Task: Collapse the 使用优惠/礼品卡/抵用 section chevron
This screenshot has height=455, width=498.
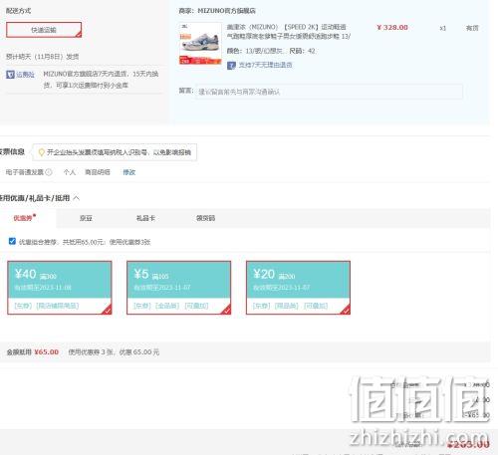Action: pos(76,198)
